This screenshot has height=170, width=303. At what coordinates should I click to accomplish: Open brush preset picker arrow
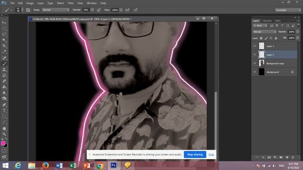[x=22, y=10]
